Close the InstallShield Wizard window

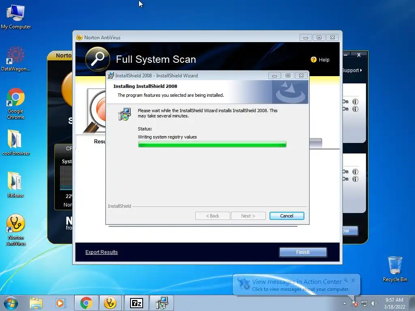301,76
